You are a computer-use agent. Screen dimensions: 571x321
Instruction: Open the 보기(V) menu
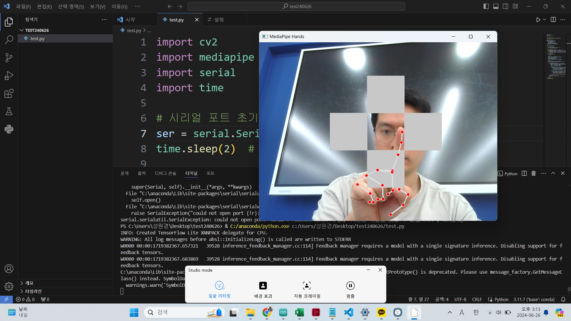(98, 7)
